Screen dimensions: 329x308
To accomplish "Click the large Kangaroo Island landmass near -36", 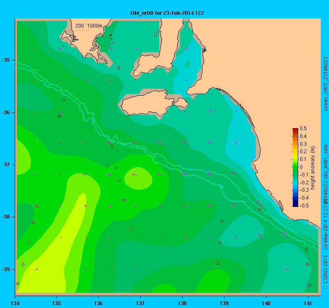I will [154, 103].
